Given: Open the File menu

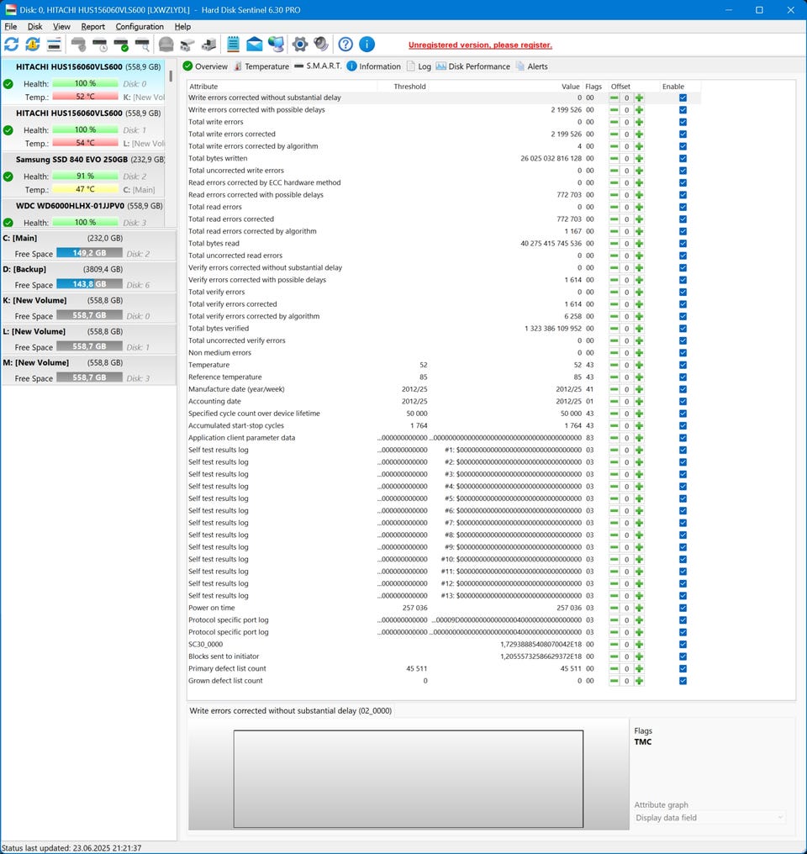Looking at the screenshot, I should (x=10, y=26).
